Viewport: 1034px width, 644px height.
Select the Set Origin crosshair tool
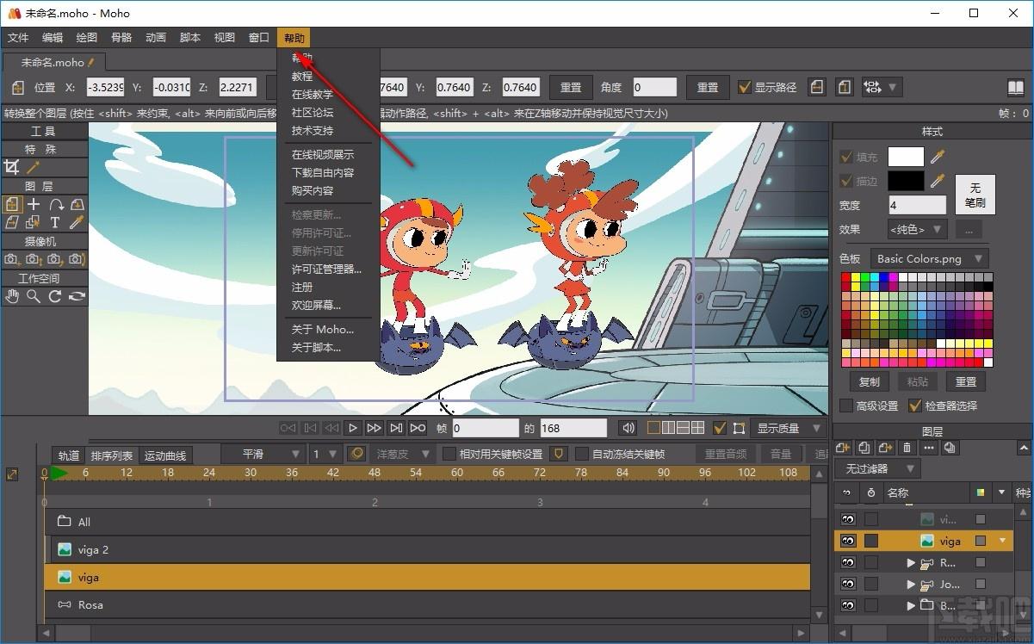[34, 204]
